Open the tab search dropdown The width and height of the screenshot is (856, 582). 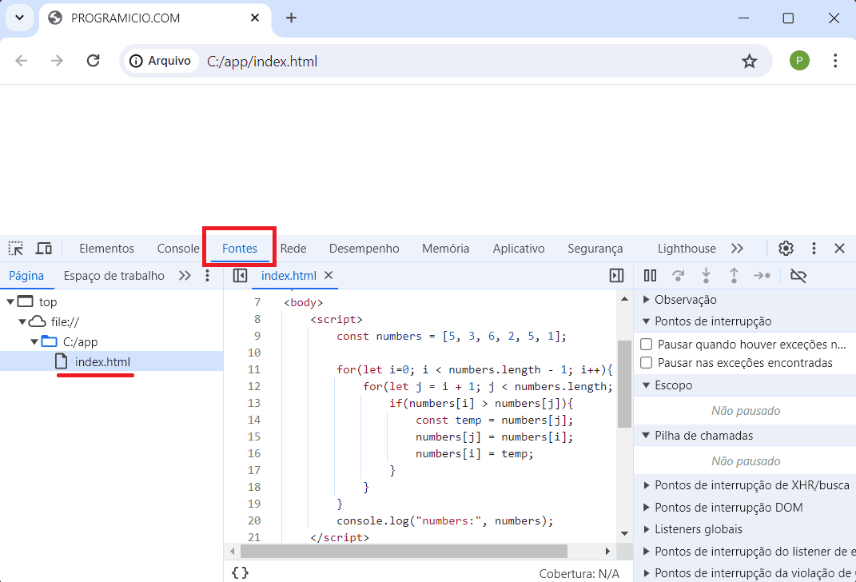coord(20,18)
